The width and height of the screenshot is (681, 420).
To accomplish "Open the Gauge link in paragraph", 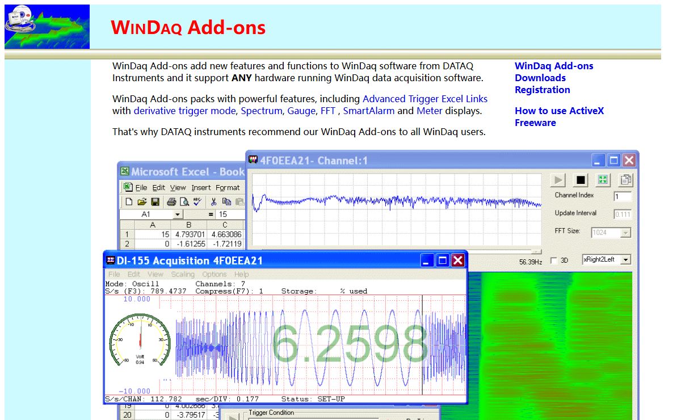I will pos(301,111).
